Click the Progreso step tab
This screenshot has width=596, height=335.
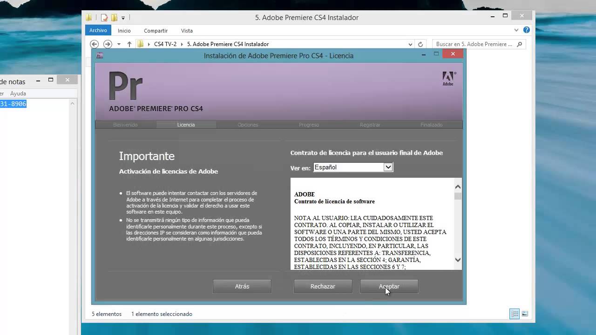point(309,125)
